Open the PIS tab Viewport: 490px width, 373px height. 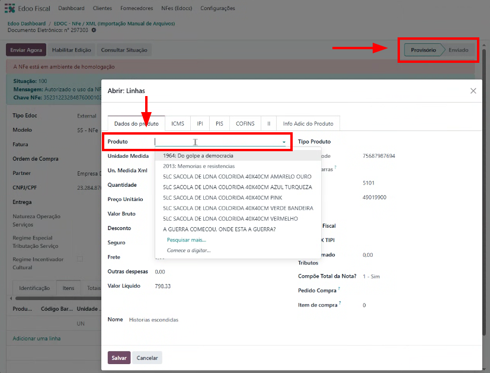click(x=219, y=123)
